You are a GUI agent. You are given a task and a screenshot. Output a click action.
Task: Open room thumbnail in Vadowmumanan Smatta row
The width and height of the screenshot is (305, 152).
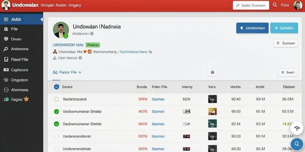coord(212,112)
